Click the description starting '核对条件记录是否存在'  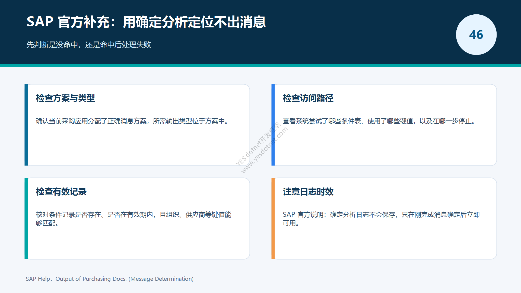click(x=134, y=219)
